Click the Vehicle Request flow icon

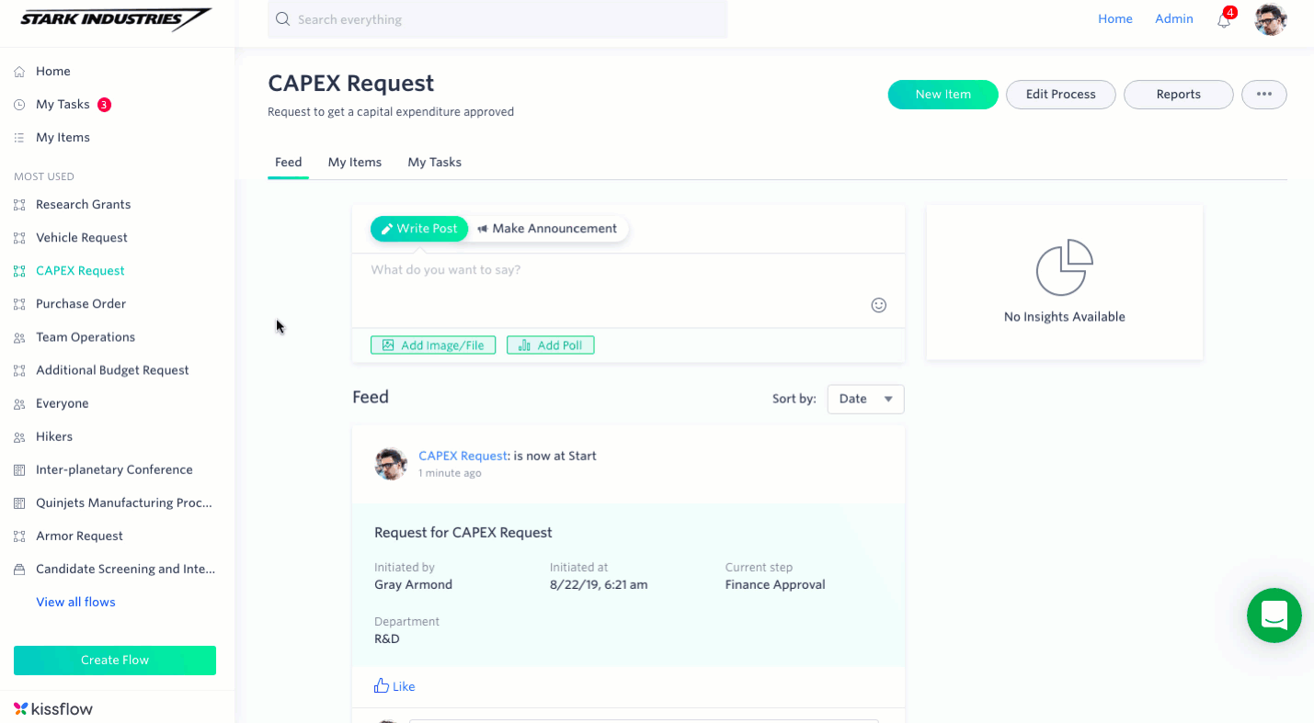19,238
